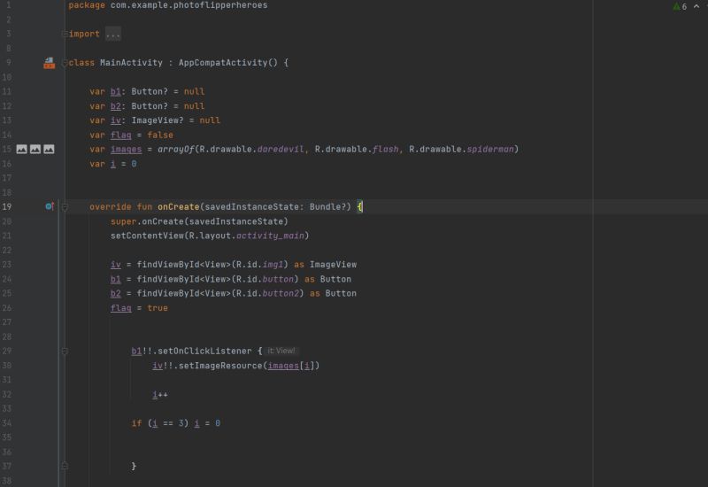
Task: Click the i++ statement
Action: [x=160, y=394]
